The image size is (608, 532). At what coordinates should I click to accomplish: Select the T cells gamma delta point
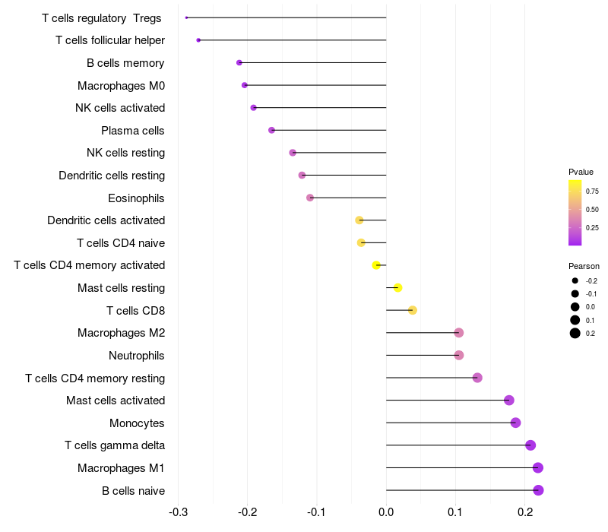click(530, 445)
